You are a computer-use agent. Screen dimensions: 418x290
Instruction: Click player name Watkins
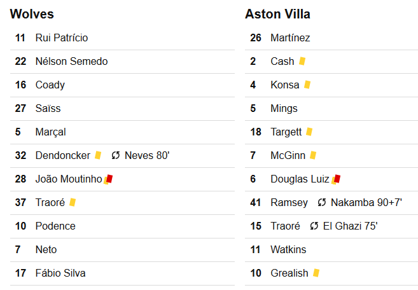point(288,249)
